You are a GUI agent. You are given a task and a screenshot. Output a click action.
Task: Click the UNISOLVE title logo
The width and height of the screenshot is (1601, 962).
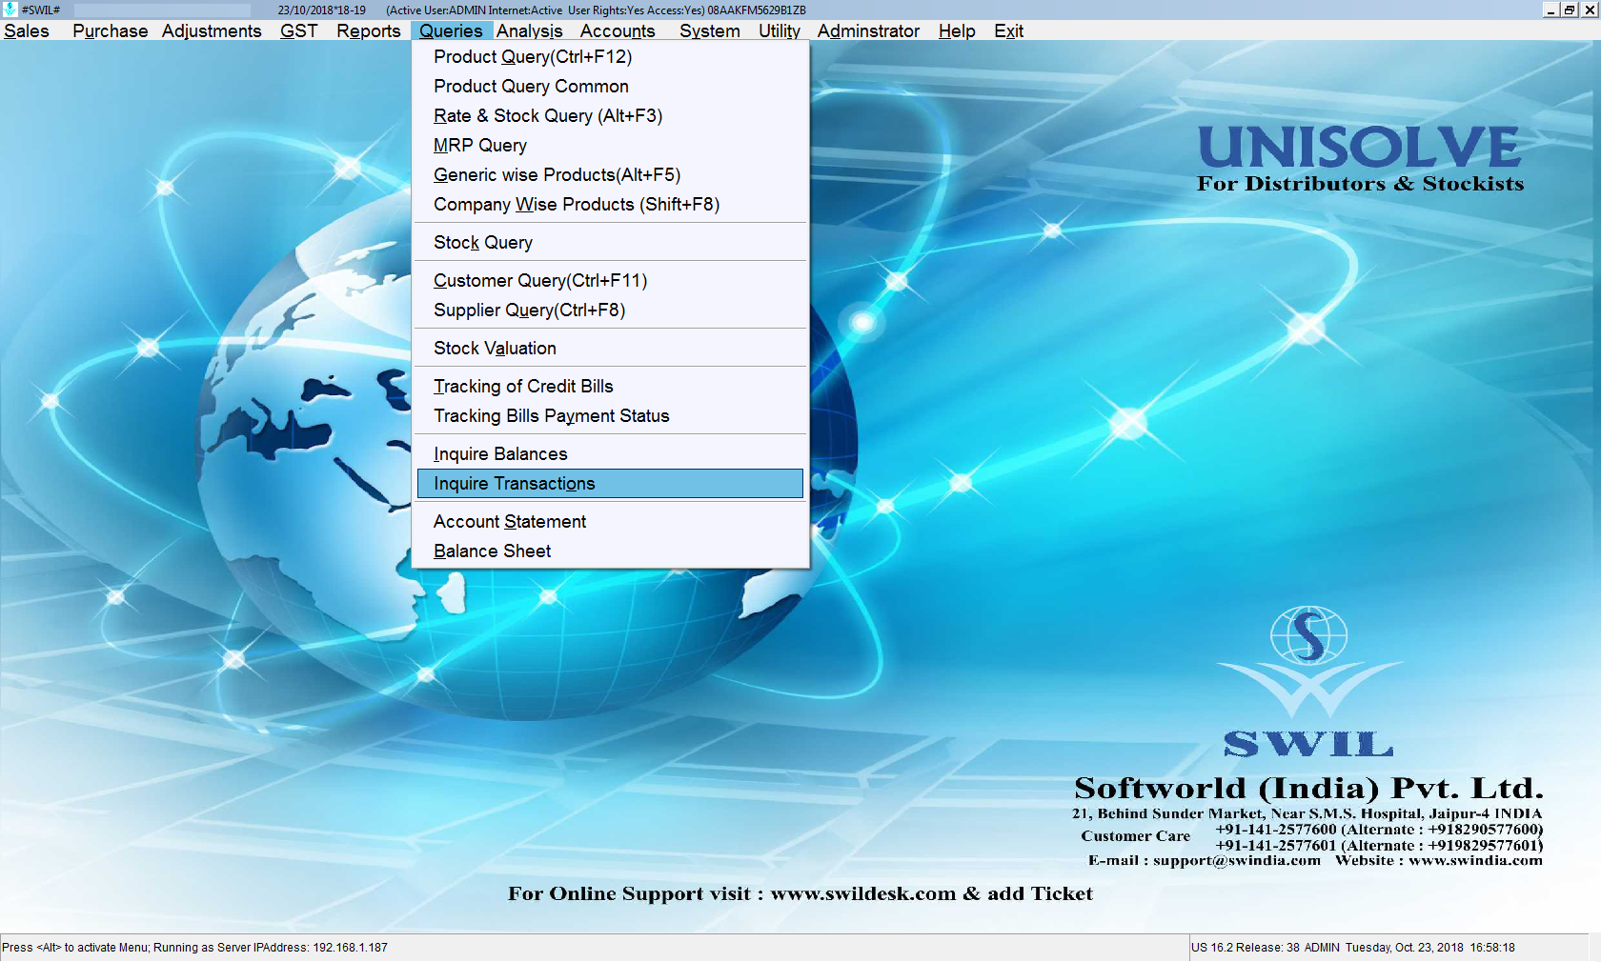pos(1359,147)
